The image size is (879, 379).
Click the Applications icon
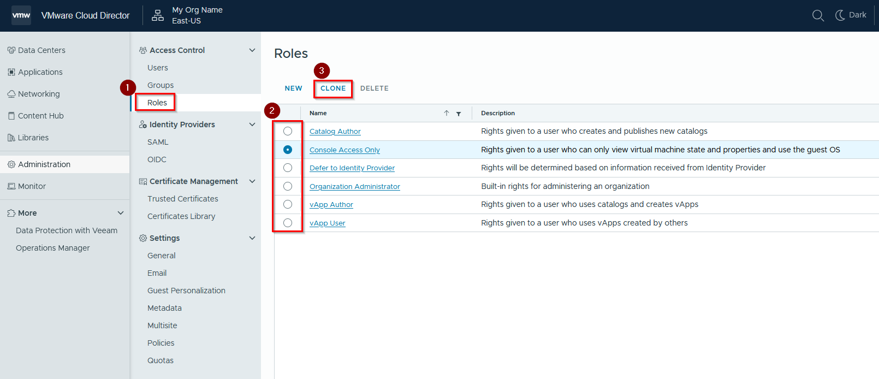(11, 72)
